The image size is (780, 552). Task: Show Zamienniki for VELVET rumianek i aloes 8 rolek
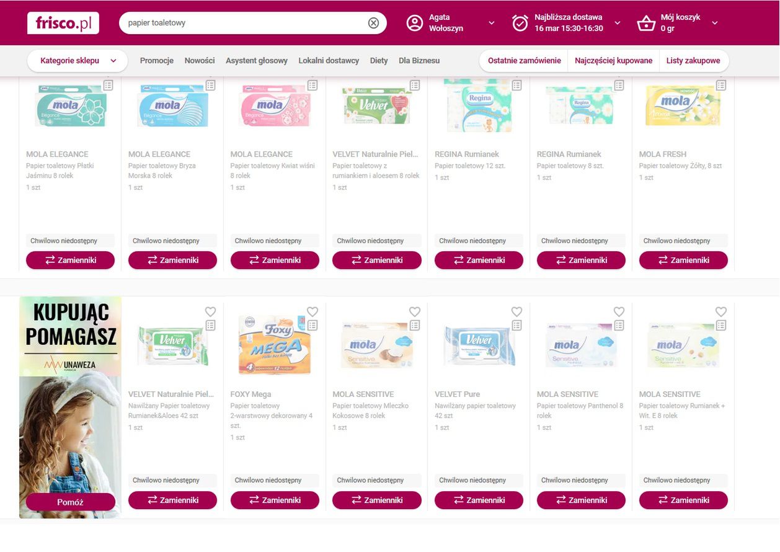pyautogui.click(x=377, y=260)
